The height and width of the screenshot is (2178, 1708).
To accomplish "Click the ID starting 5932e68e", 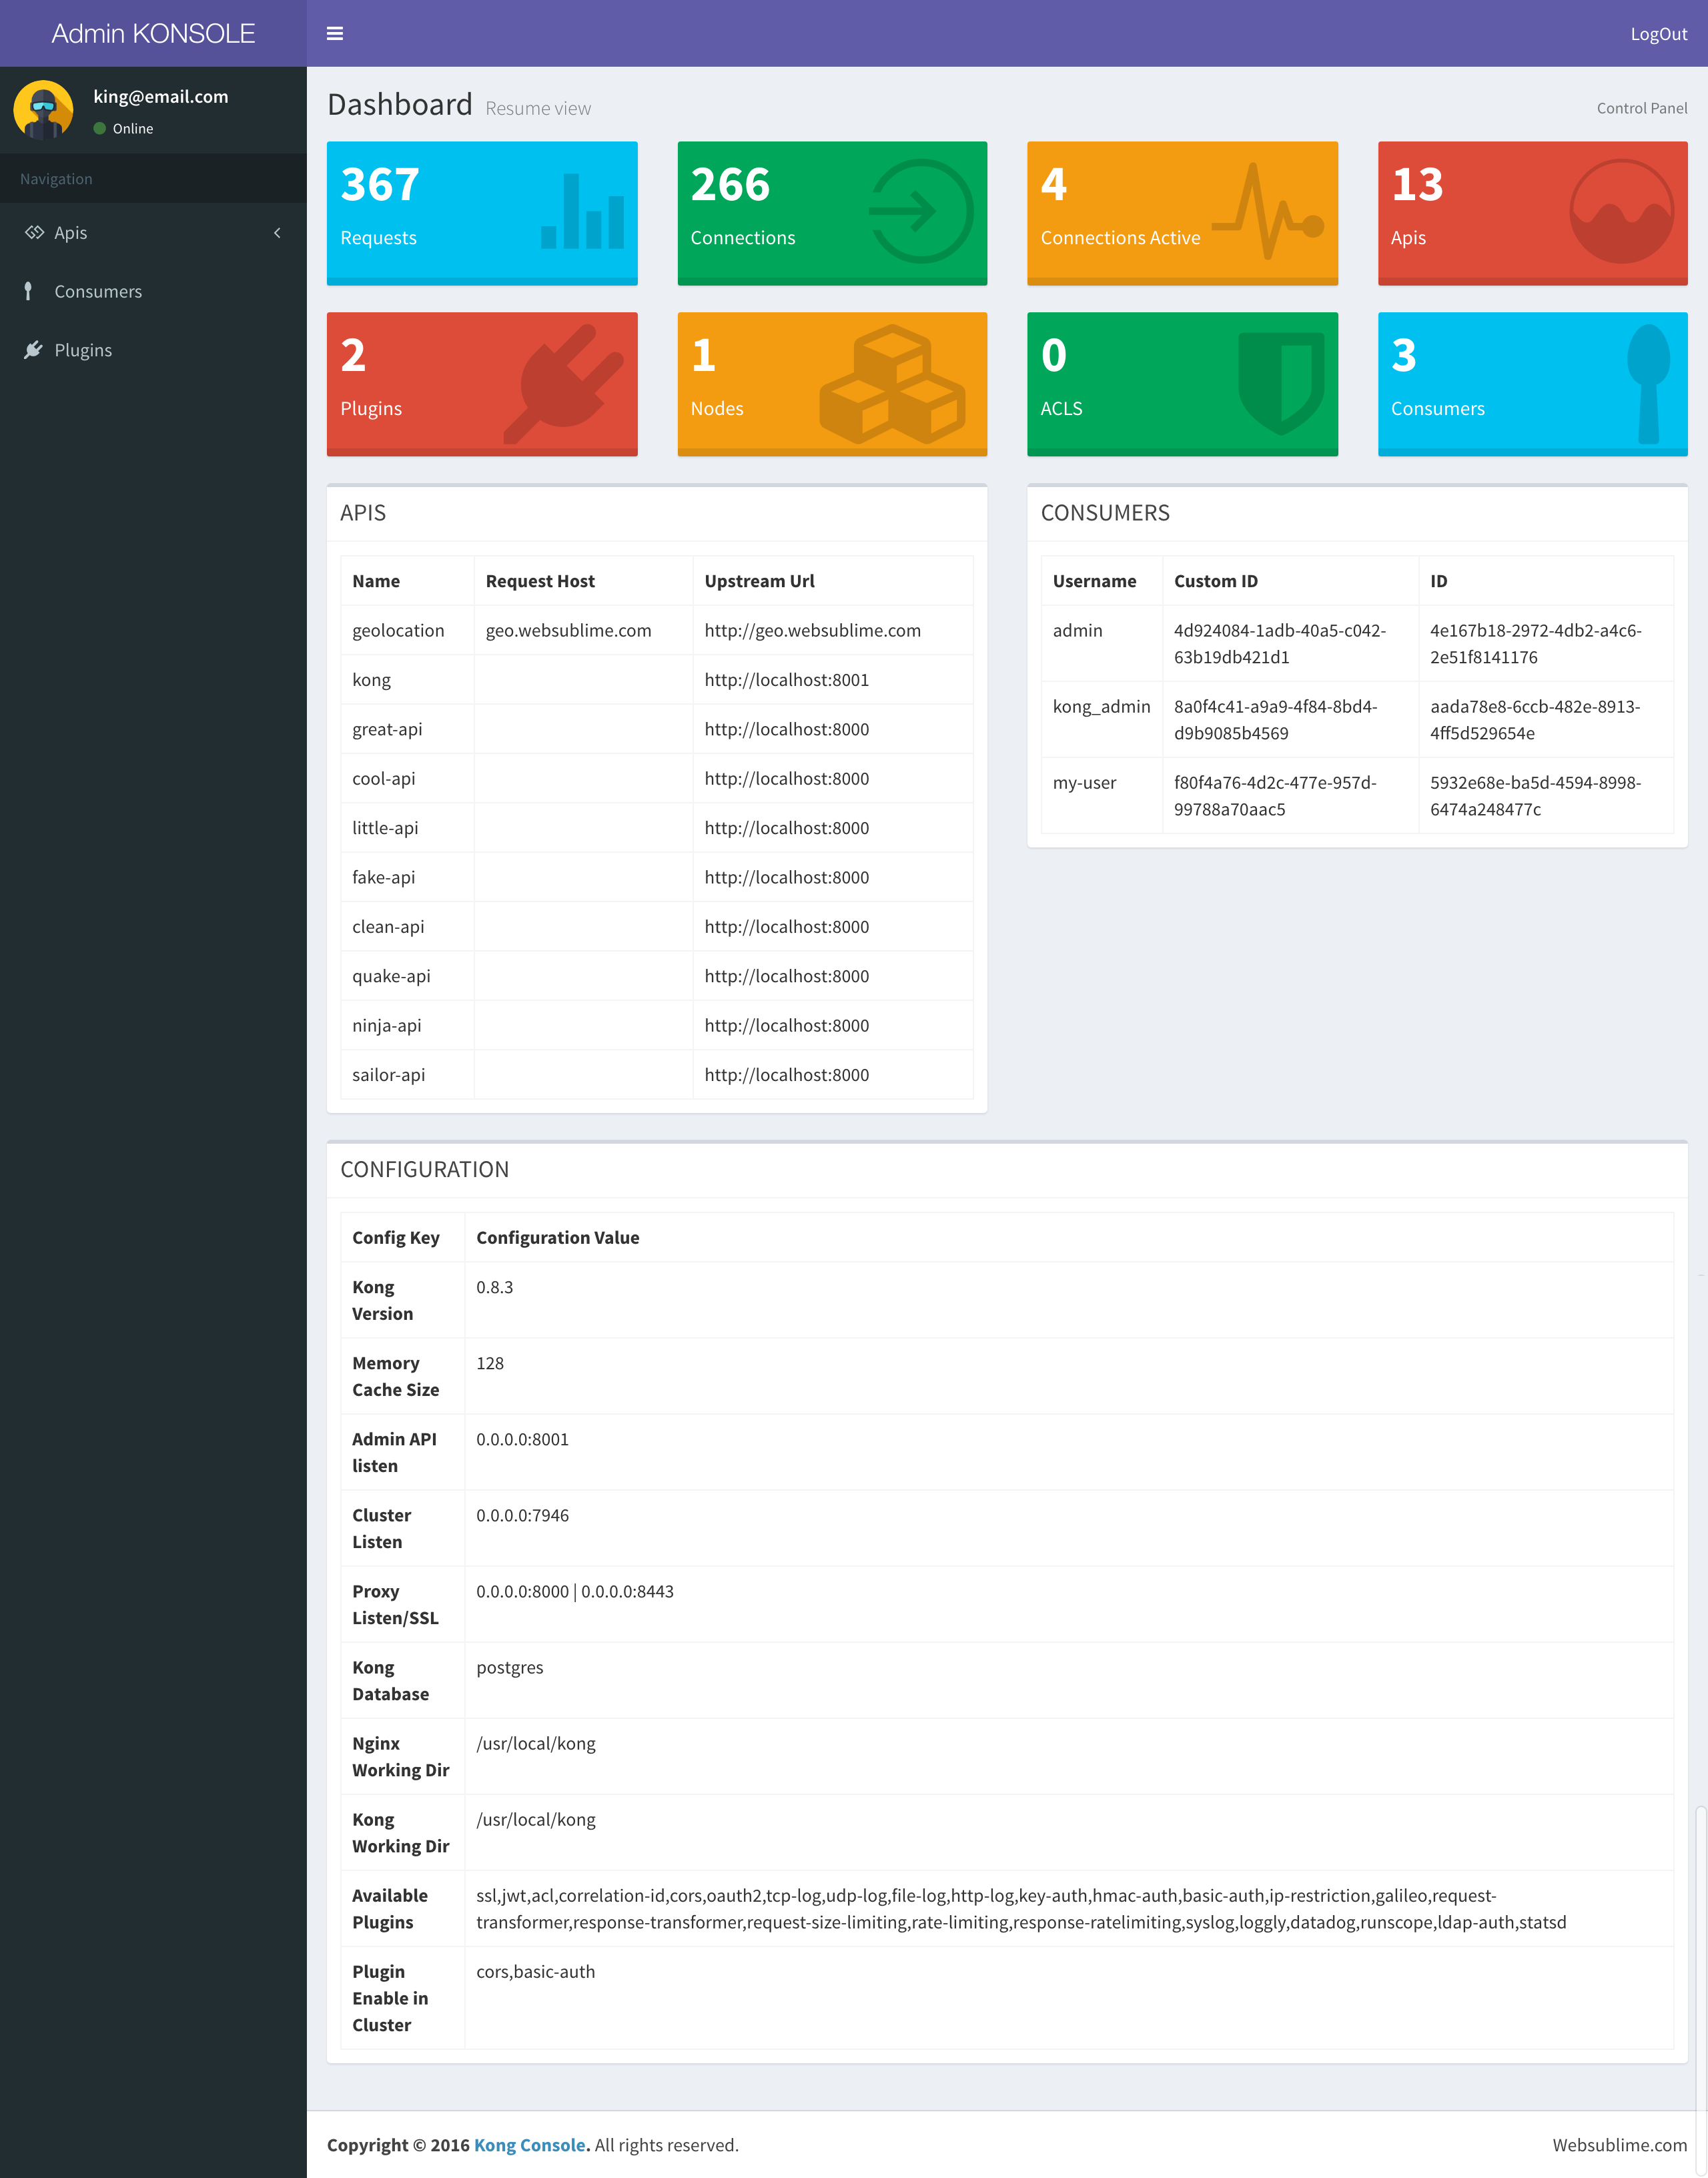I will click(1535, 796).
